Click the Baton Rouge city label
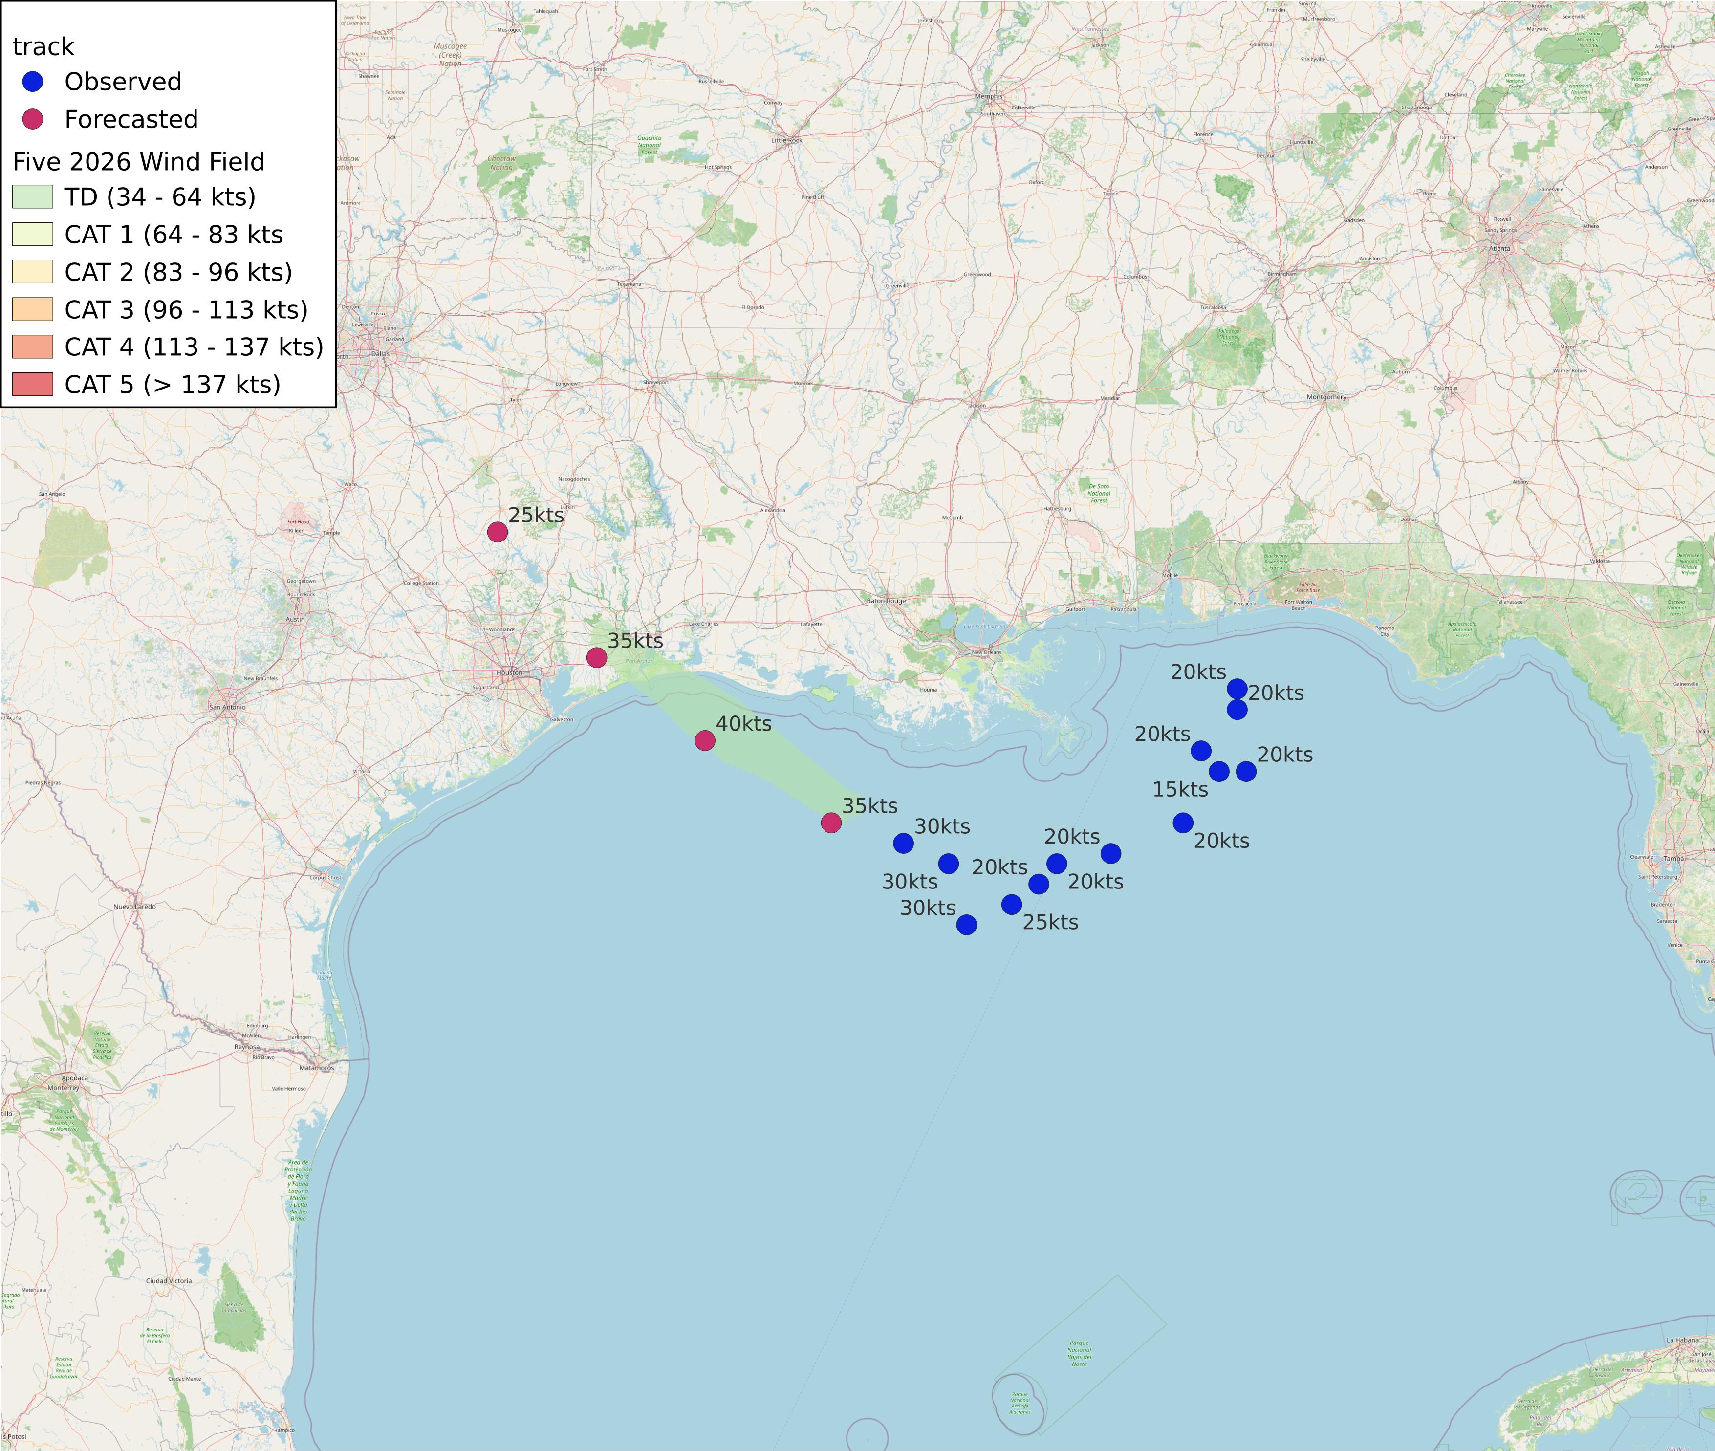 [886, 601]
